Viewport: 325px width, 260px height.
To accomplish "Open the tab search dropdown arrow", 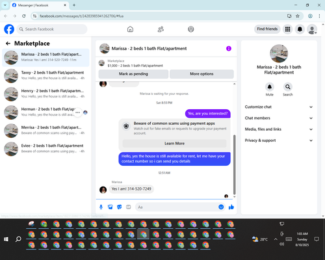I will coord(5,5).
